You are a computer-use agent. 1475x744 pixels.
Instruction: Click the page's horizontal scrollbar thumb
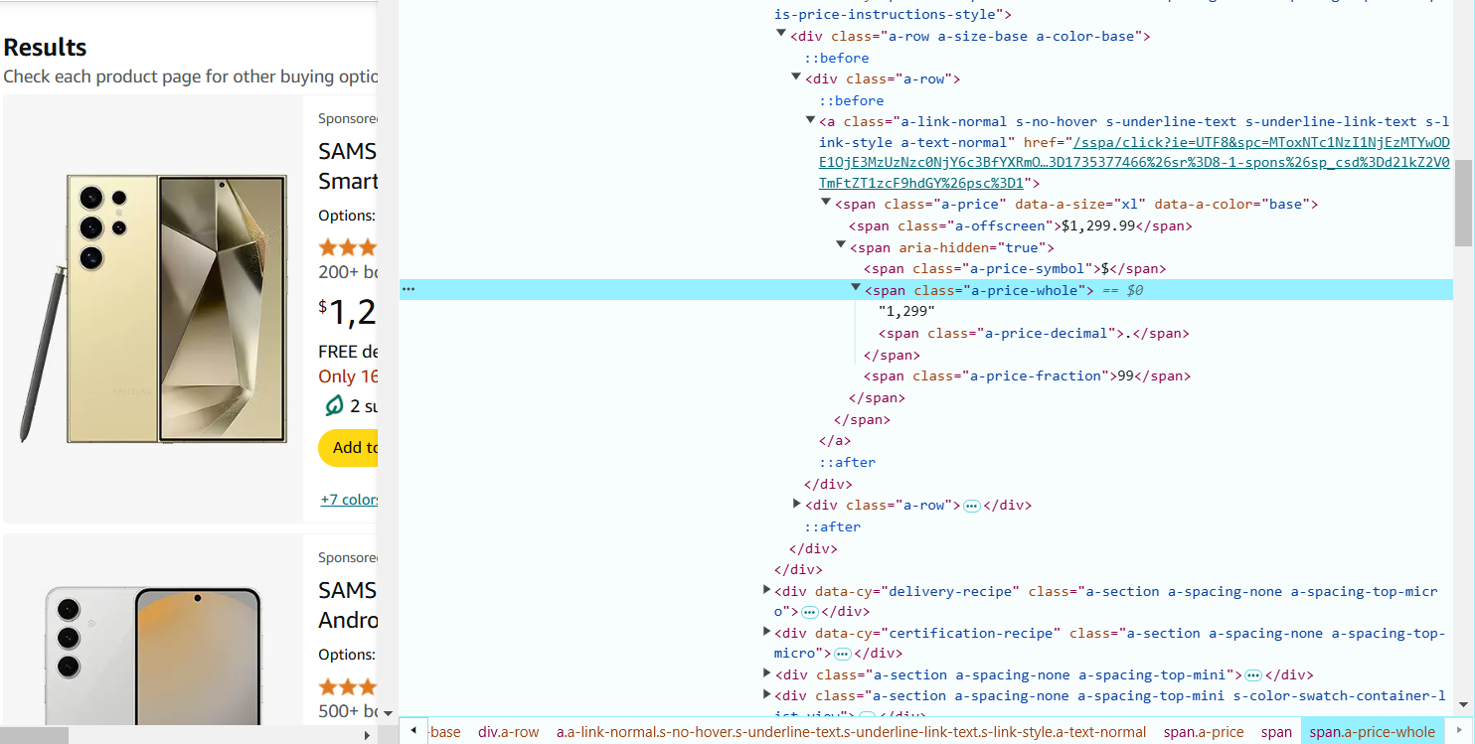[35, 735]
